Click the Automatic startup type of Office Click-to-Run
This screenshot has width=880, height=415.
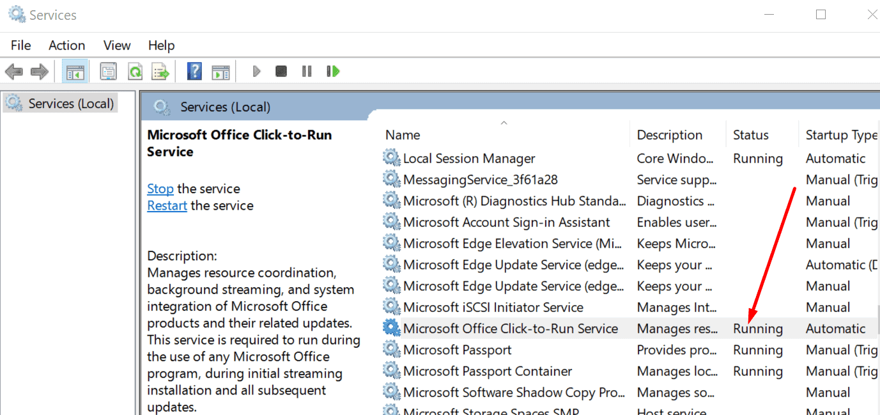pyautogui.click(x=836, y=329)
